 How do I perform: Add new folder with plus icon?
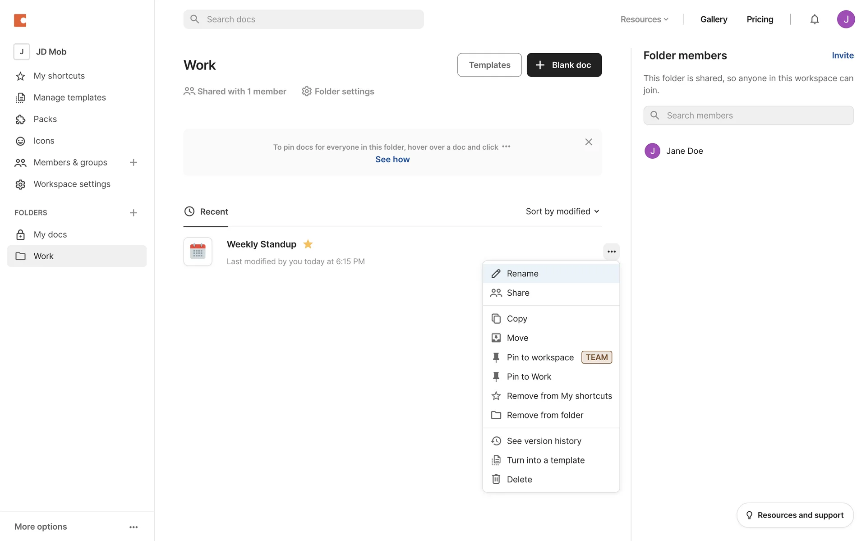[134, 213]
